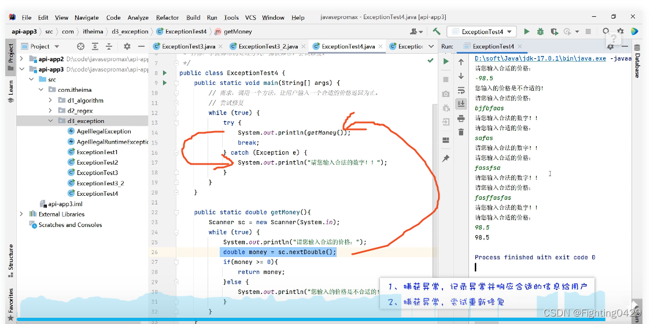Close the ExceptionTest4 Run tab

coord(520,46)
